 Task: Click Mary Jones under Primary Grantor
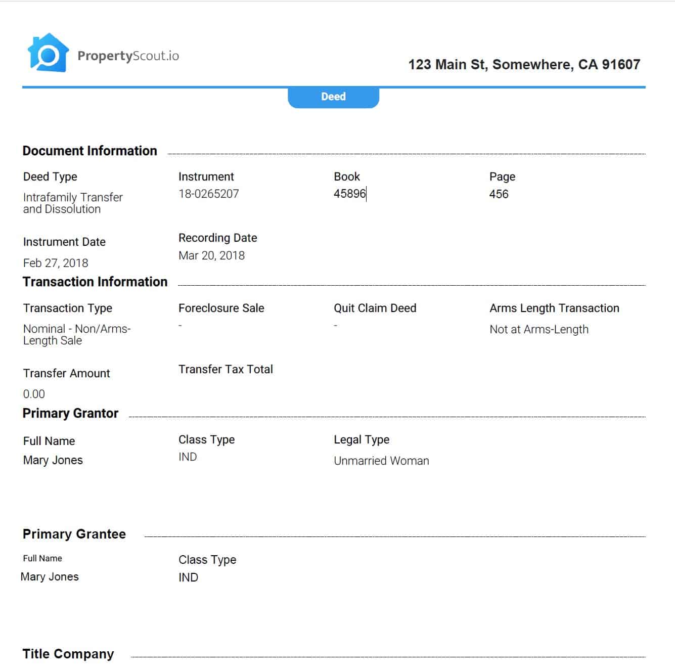point(53,460)
